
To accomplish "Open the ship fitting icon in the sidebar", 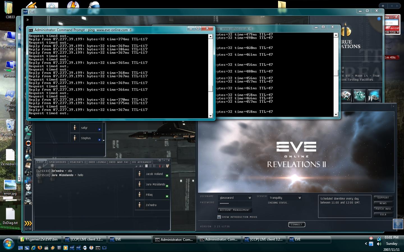I will click(28, 194).
